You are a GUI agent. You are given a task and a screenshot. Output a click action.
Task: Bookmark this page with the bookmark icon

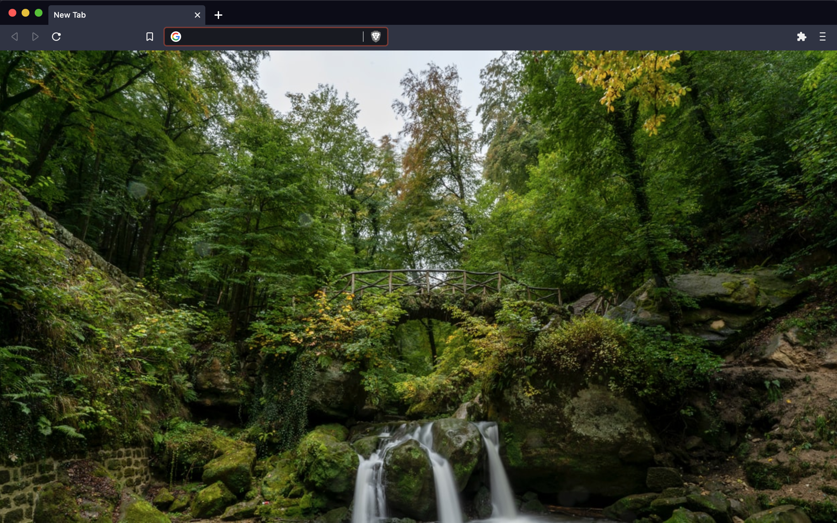tap(150, 36)
